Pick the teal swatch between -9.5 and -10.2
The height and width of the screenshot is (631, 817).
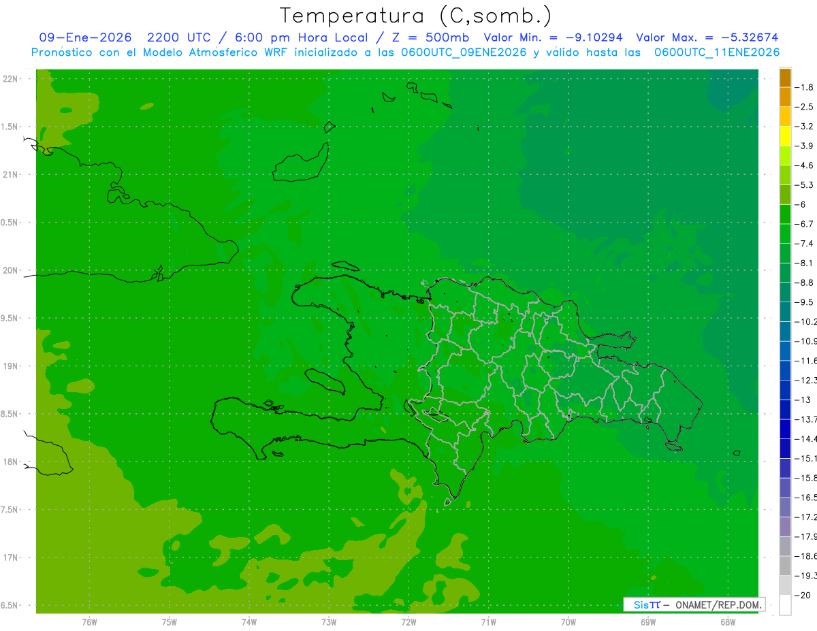point(785,312)
